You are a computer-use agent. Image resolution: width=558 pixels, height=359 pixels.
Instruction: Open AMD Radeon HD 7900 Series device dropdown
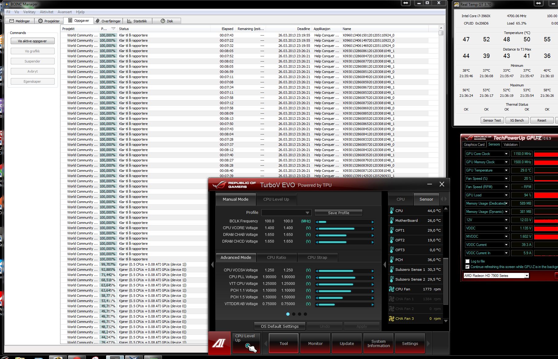click(496, 276)
